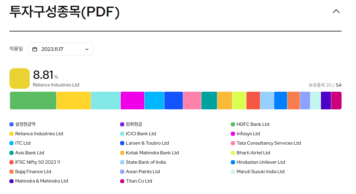356x194 pixels.
Task: Click the Infosys Ltd legend entry
Action: click(x=245, y=134)
